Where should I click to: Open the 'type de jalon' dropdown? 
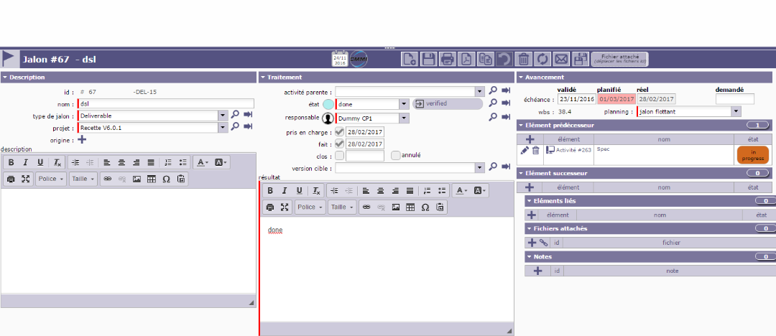pos(223,116)
